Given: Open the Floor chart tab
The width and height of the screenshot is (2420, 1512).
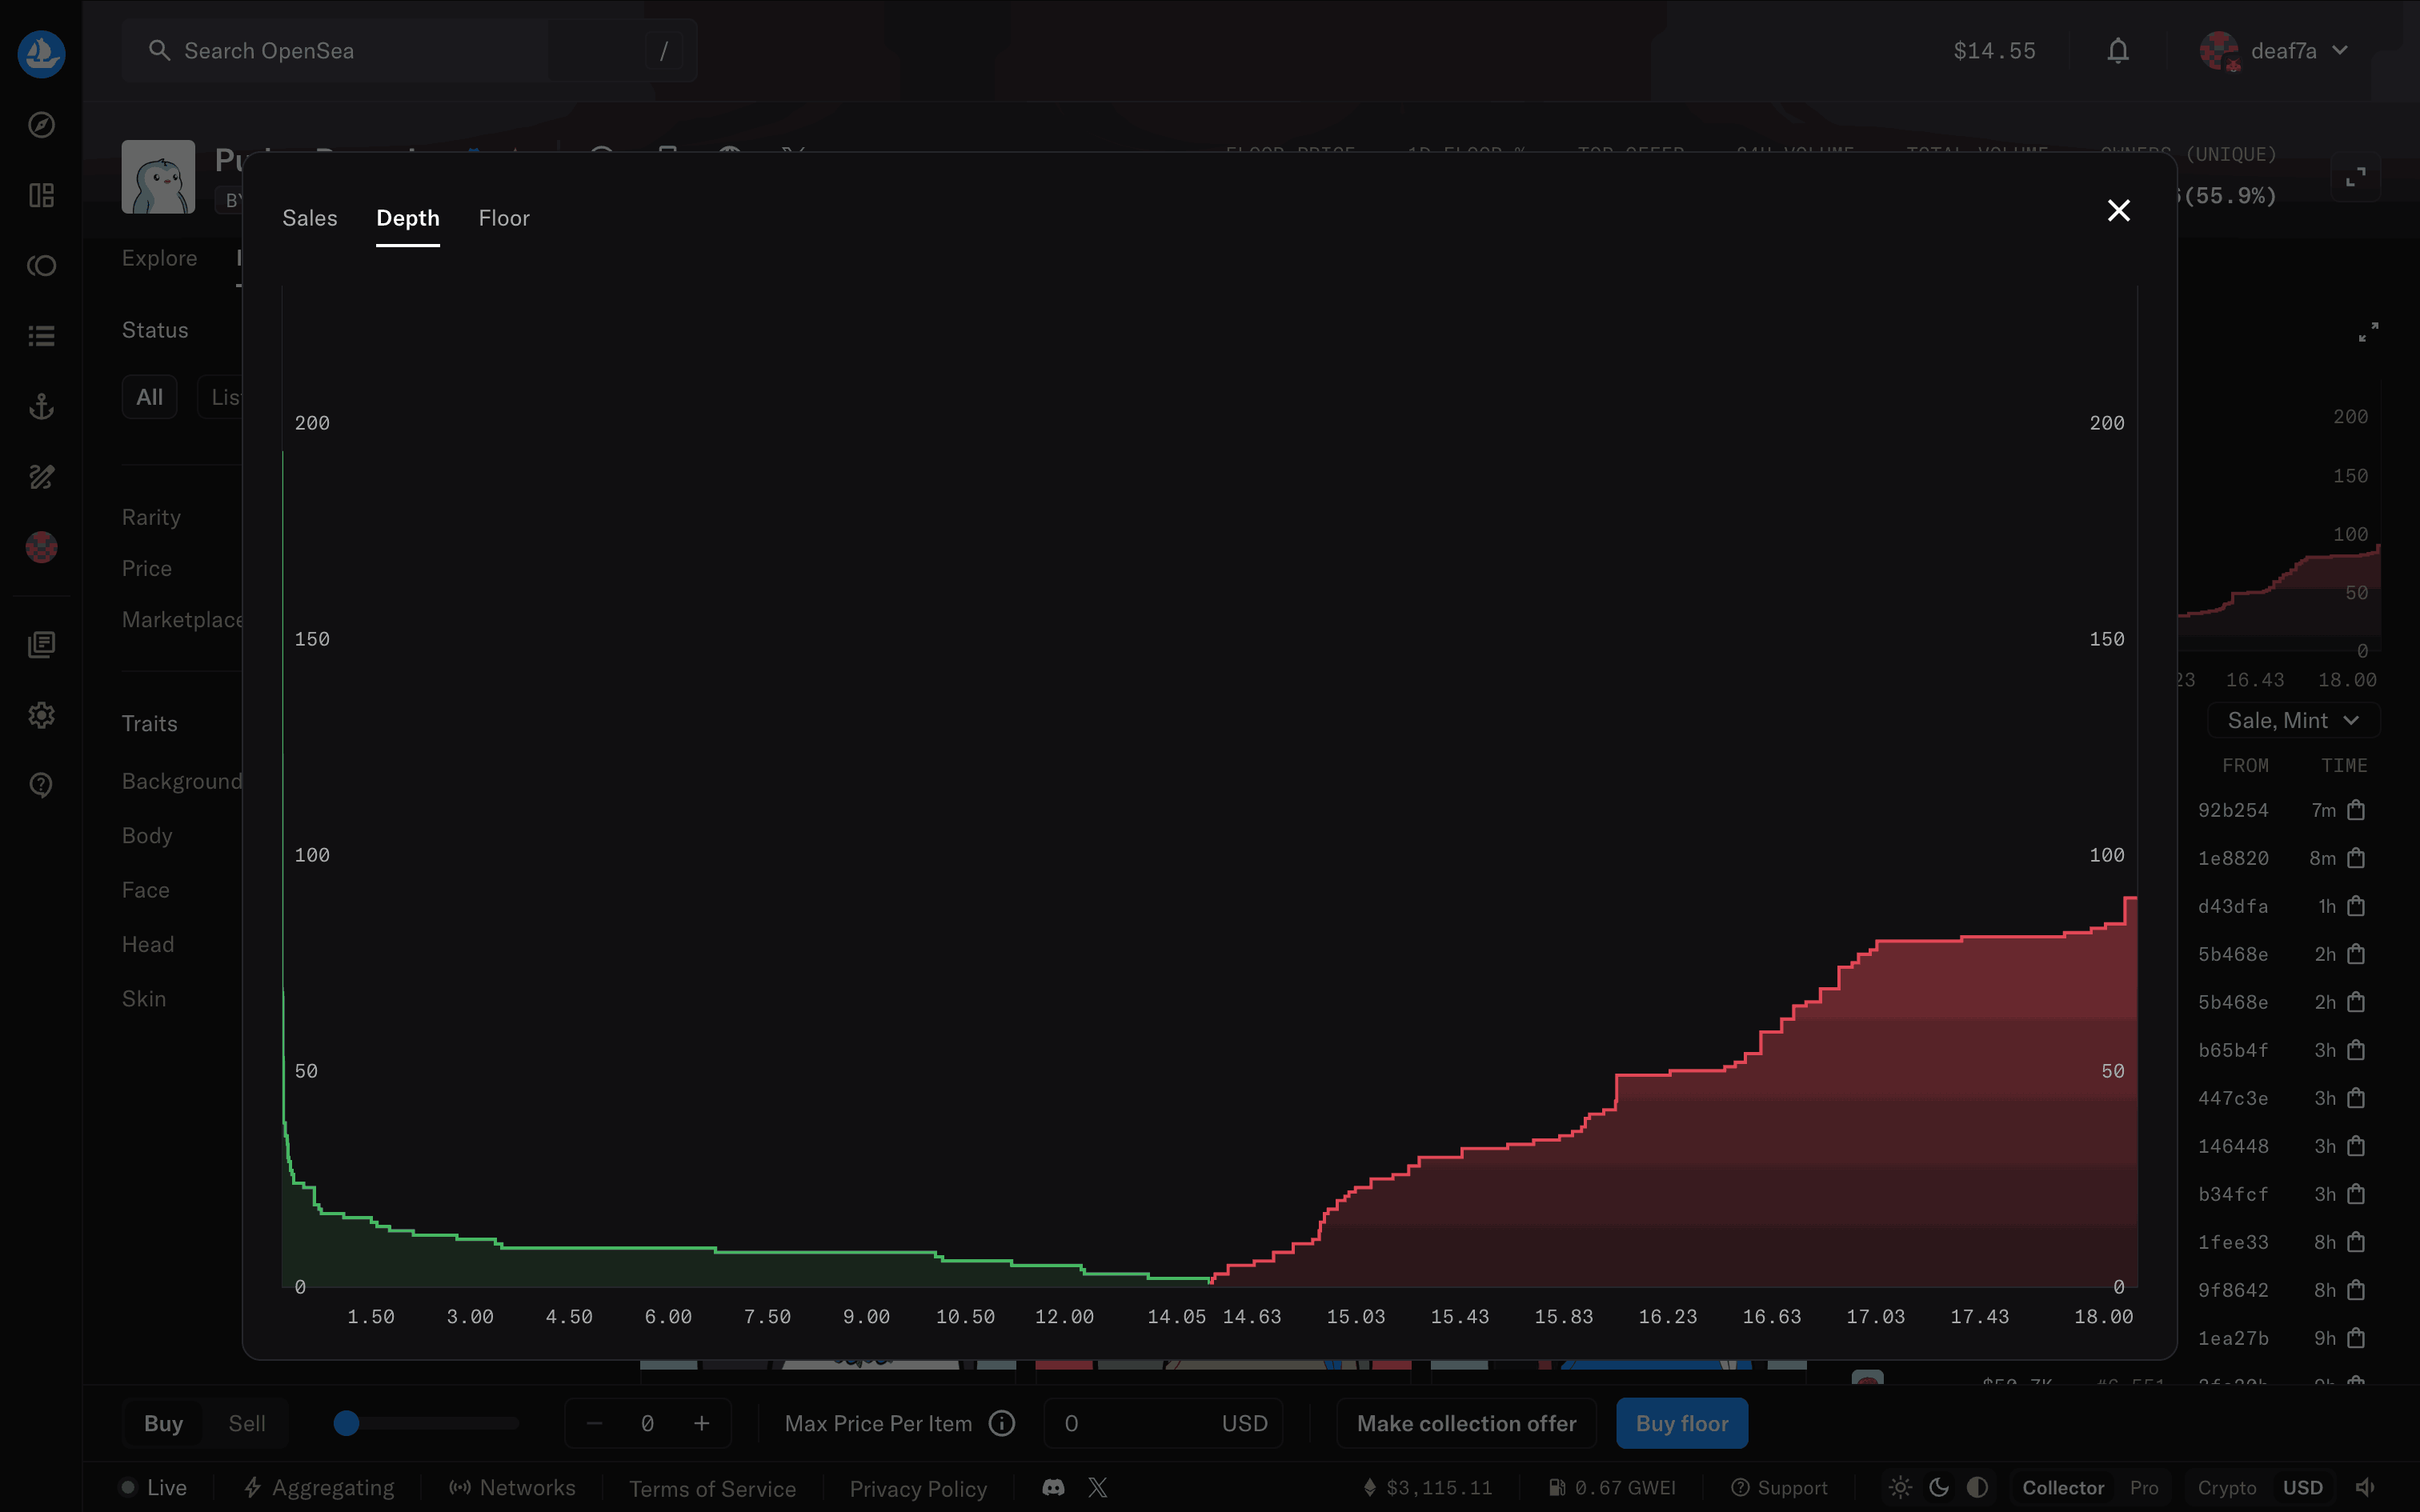Looking at the screenshot, I should tap(503, 218).
